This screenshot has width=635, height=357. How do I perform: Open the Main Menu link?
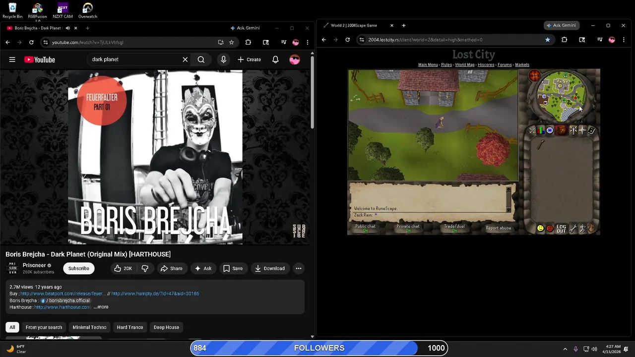coord(428,64)
